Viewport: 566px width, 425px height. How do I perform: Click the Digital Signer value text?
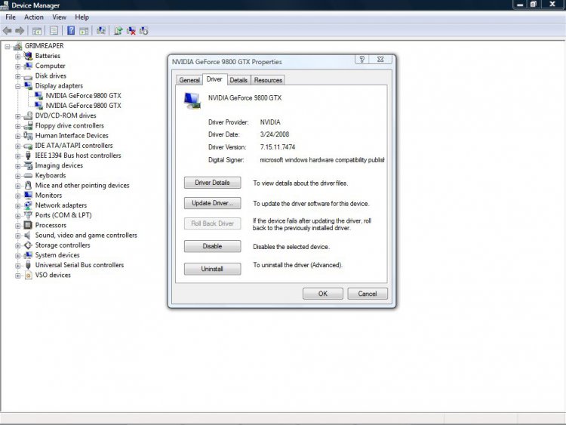tap(322, 160)
